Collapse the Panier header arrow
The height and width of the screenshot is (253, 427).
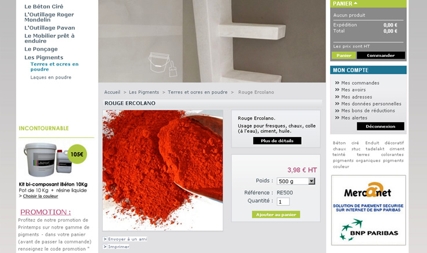coord(356,3)
